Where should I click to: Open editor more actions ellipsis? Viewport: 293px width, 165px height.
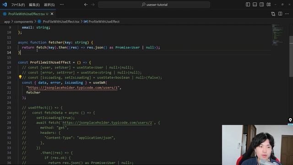[287, 14]
